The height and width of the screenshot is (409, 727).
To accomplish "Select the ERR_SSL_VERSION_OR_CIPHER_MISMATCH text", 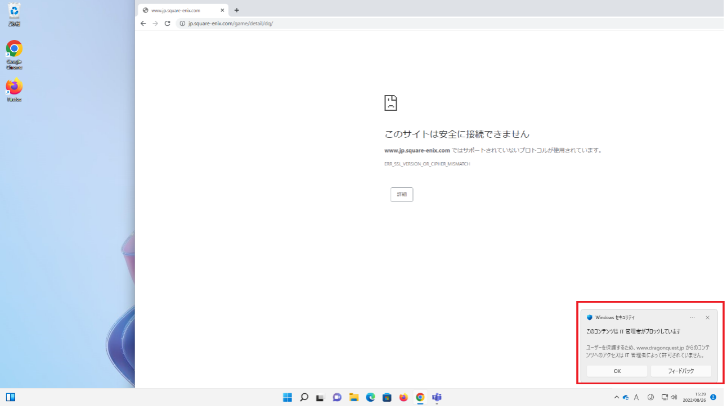I will (x=427, y=164).
